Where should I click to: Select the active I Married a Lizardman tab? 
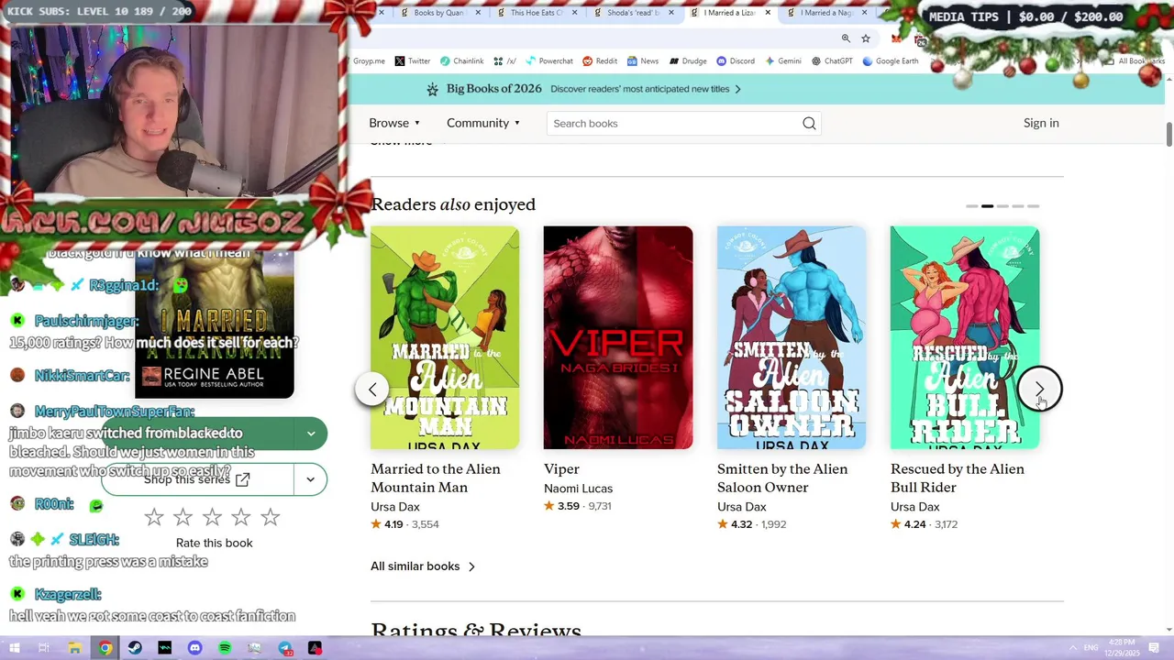click(x=729, y=13)
